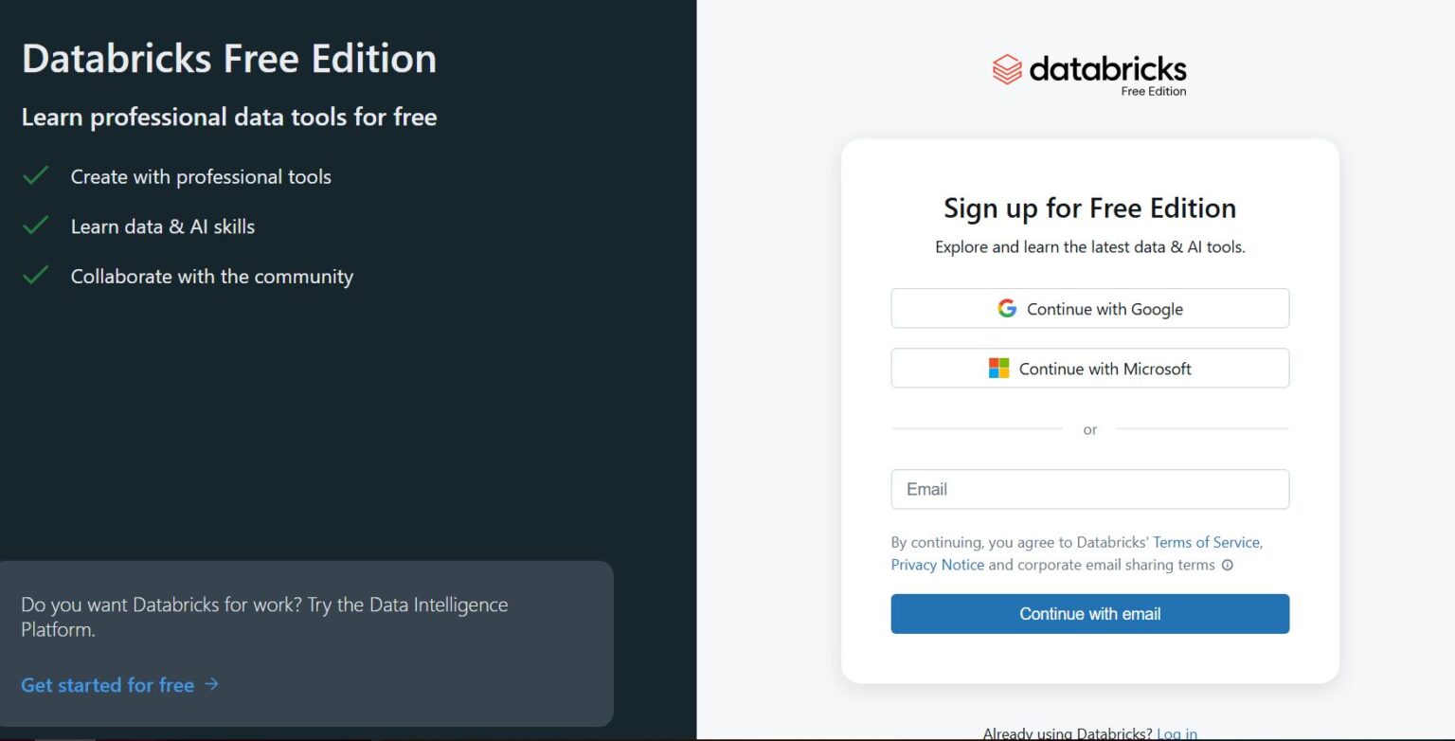Viewport: 1455px width, 741px height.
Task: Open the Terms of Service link
Action: [x=1206, y=542]
